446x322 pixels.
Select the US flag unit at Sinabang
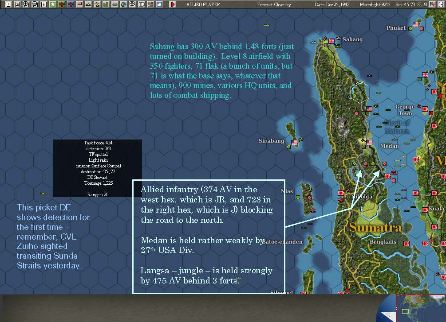click(x=294, y=142)
